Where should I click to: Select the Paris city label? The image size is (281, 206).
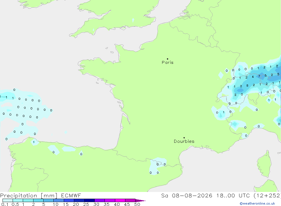(167, 62)
